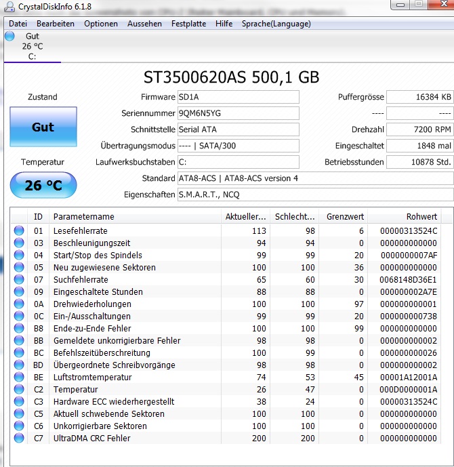Select the Neu zugewiesene Sektoren parameter name
The image size is (454, 467).
click(104, 267)
